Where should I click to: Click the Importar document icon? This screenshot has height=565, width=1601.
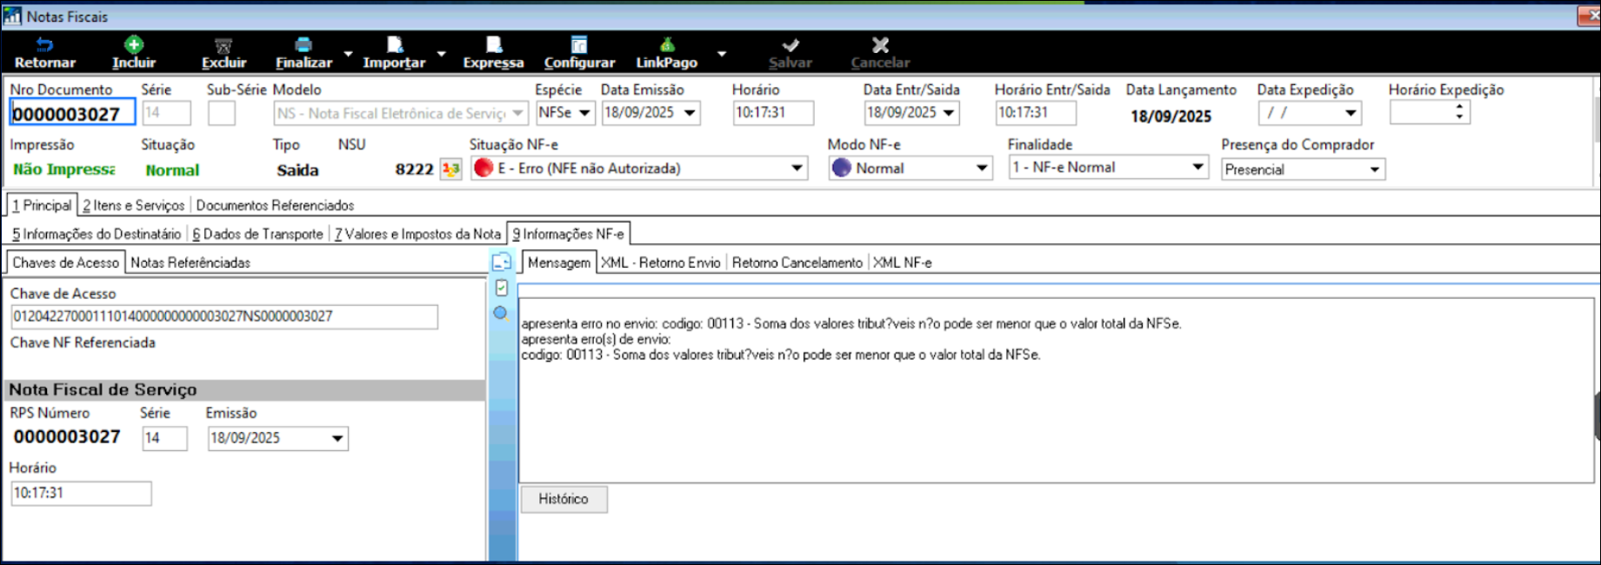click(394, 45)
